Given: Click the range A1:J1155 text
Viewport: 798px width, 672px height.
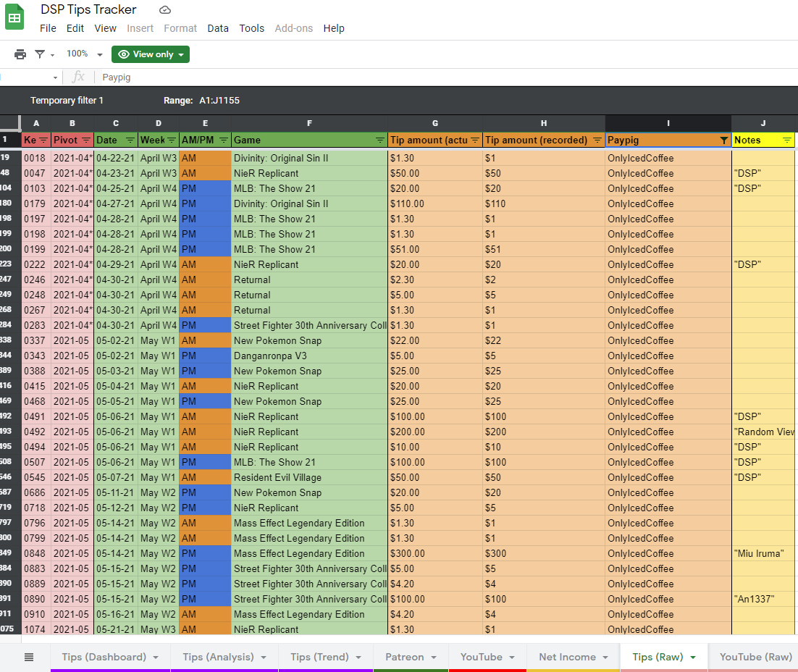Looking at the screenshot, I should [x=219, y=100].
